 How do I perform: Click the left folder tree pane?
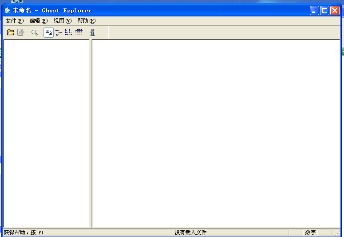pos(47,134)
